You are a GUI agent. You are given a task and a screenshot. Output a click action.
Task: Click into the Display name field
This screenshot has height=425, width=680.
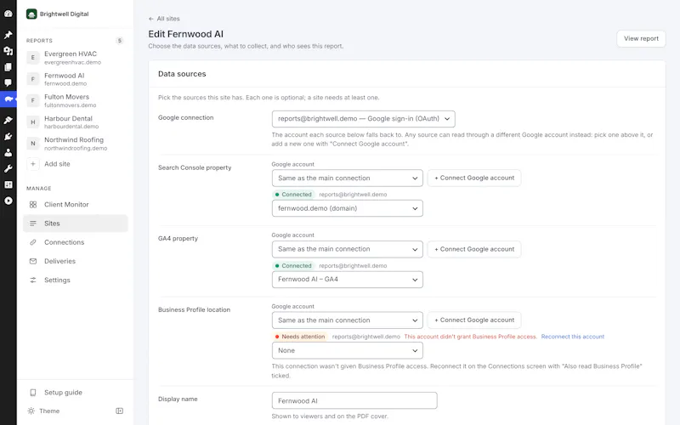pos(354,400)
